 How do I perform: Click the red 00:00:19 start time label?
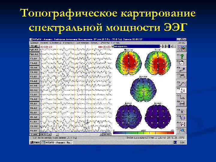click(x=46, y=47)
